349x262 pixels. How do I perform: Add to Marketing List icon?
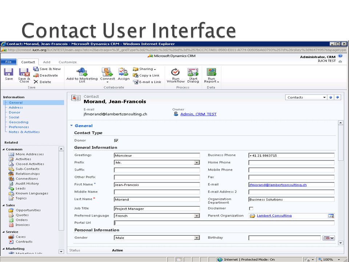click(x=82, y=72)
